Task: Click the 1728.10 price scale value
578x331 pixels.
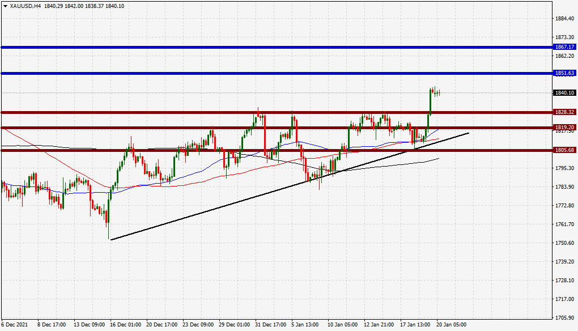Action: tap(565, 280)
